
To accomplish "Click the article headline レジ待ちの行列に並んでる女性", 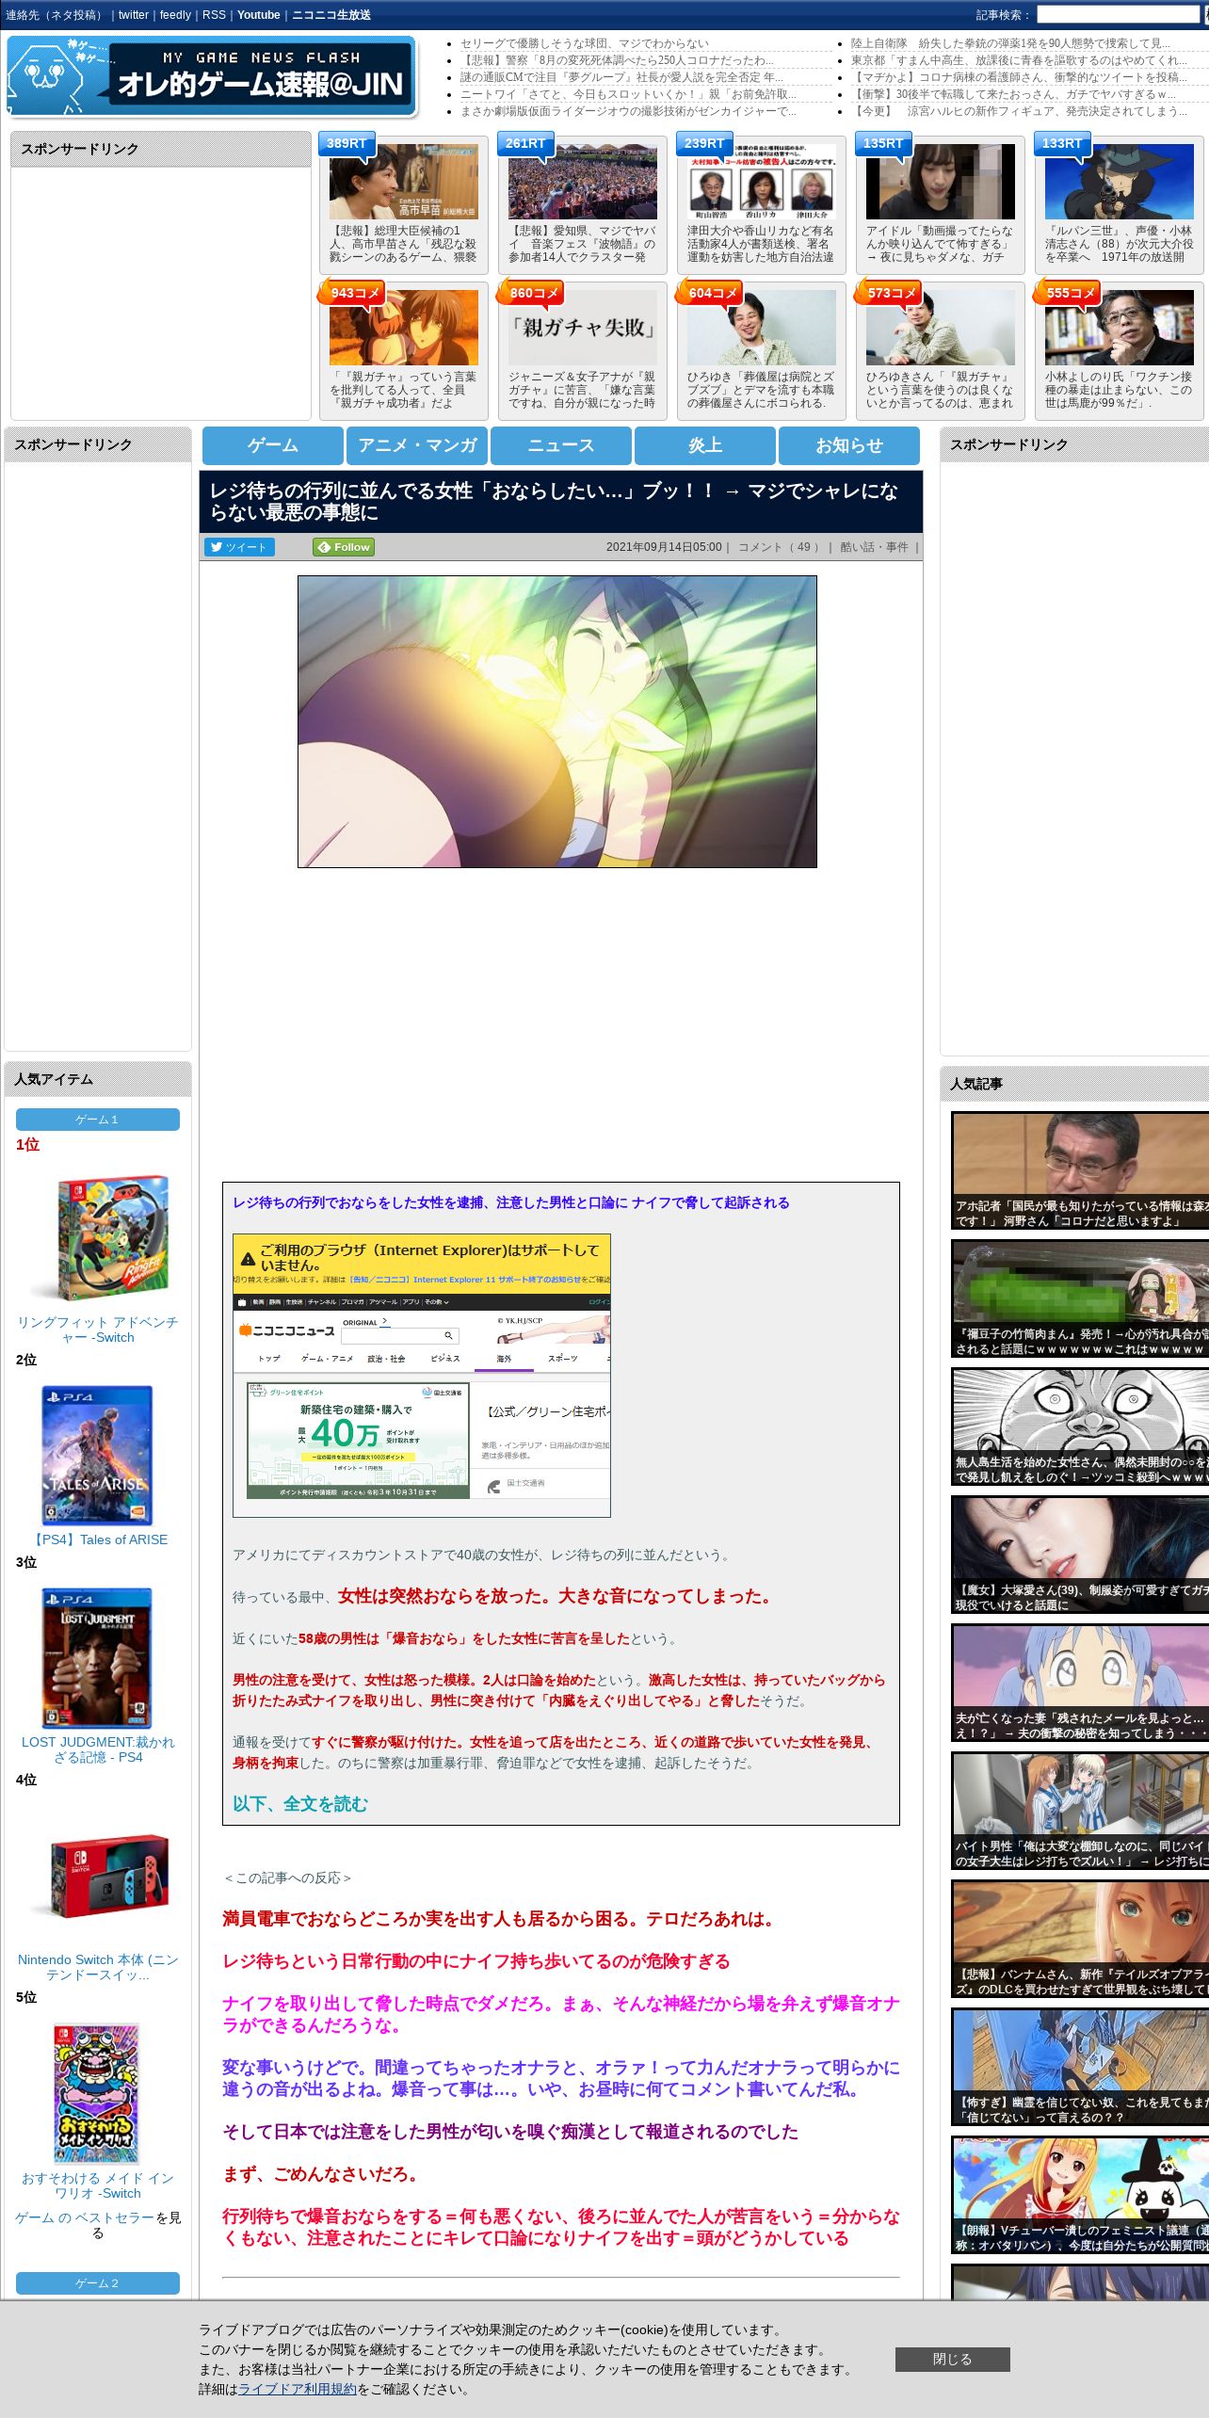I will [555, 502].
